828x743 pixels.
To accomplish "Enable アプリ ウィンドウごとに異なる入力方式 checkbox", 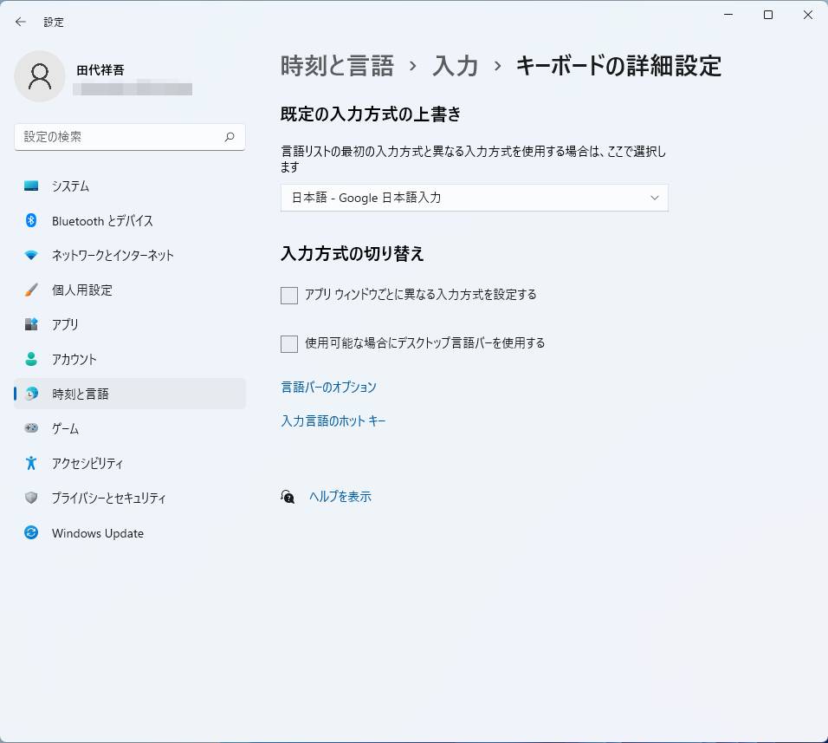I will [x=289, y=296].
